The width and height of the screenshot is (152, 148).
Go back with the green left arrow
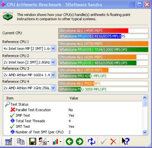[x=70, y=142]
